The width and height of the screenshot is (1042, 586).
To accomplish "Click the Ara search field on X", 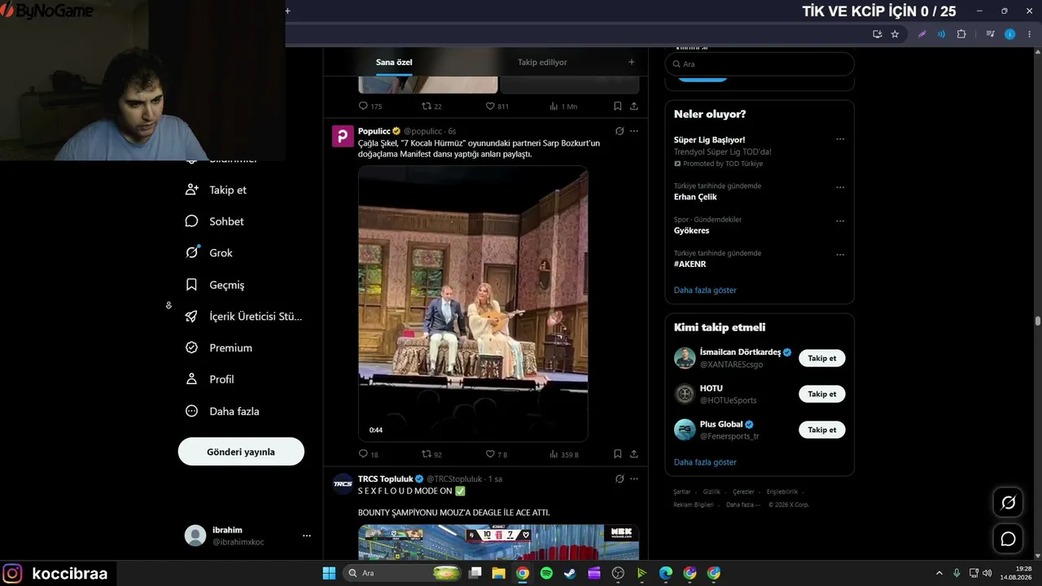I will pos(760,63).
